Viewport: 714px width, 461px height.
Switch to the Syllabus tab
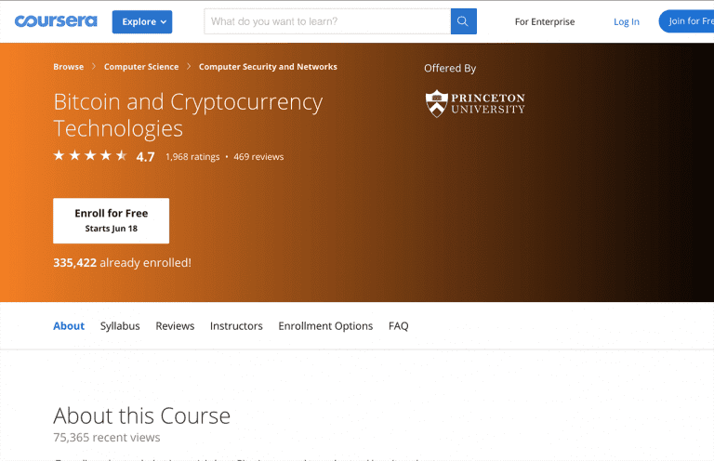pyautogui.click(x=120, y=326)
